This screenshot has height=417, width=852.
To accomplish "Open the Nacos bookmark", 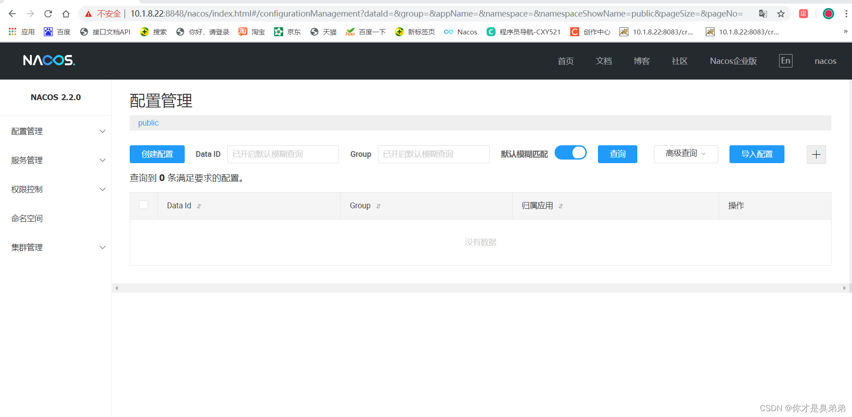I will (461, 32).
